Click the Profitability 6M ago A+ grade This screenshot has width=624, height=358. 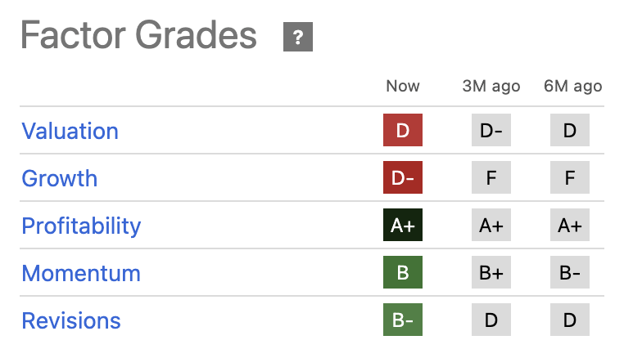570,226
